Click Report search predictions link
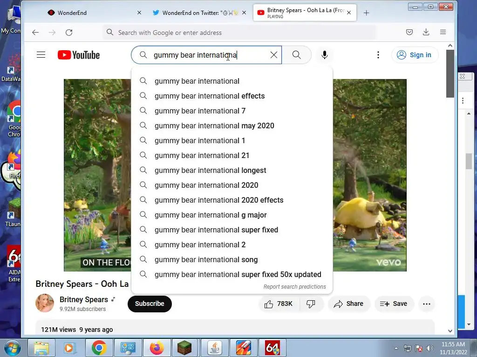 [x=294, y=286]
